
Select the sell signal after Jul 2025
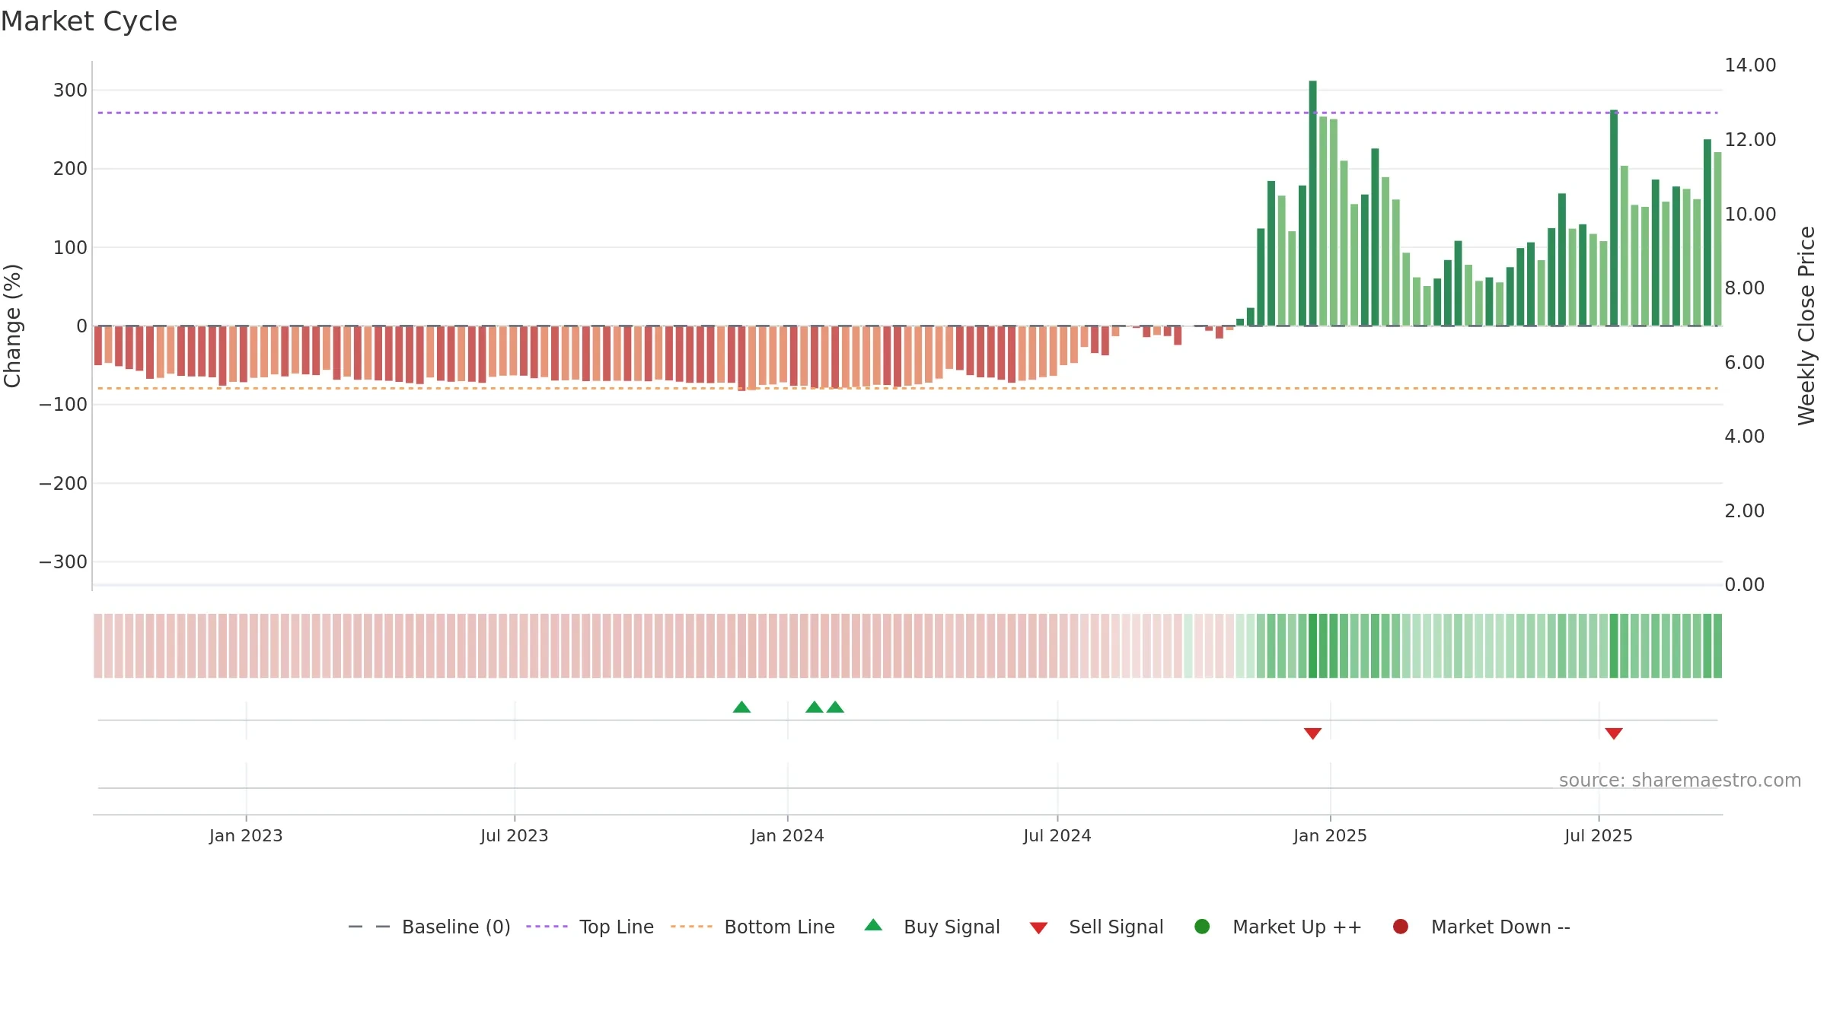1614,733
